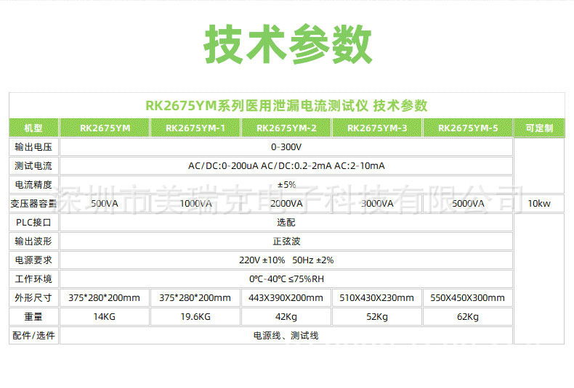Click the 电源要求 row label
The height and width of the screenshot is (388, 574).
pyautogui.click(x=33, y=260)
